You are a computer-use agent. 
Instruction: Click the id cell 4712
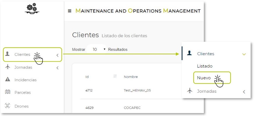pos(89,90)
